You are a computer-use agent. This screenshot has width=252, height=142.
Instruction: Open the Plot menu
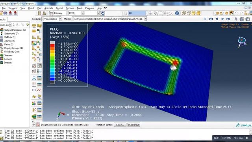click(x=39, y=8)
